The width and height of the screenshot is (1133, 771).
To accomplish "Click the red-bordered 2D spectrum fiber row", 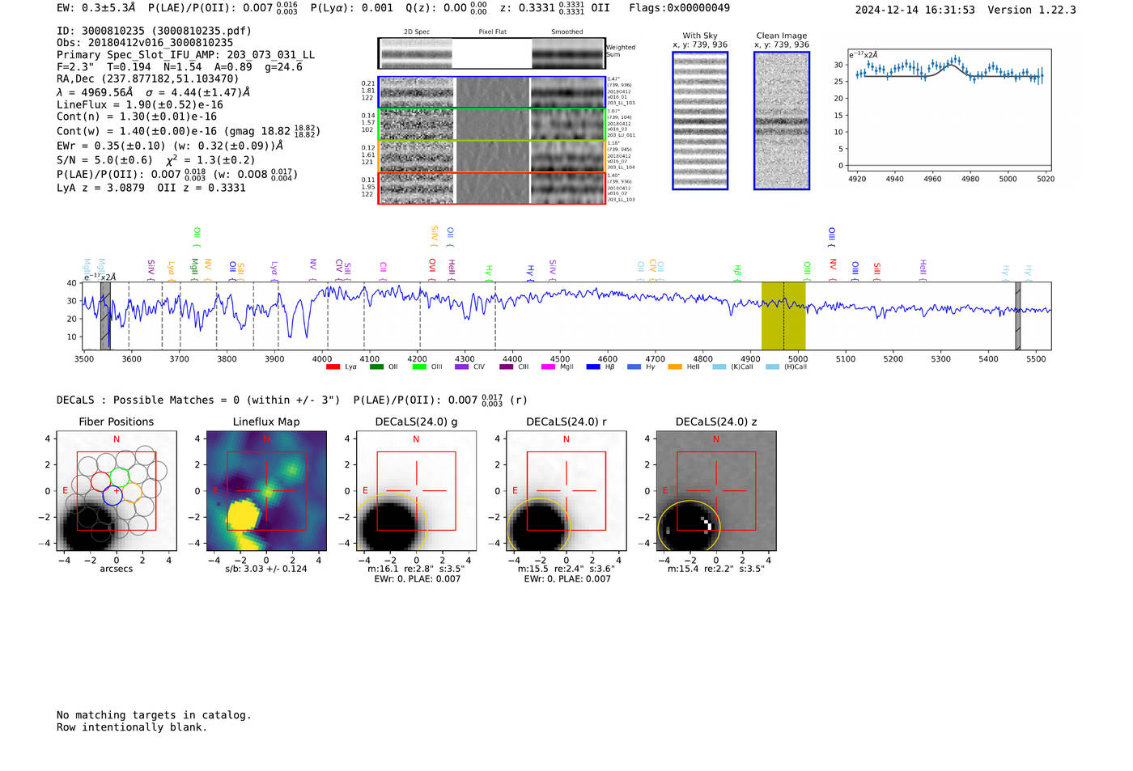I will tap(491, 189).
